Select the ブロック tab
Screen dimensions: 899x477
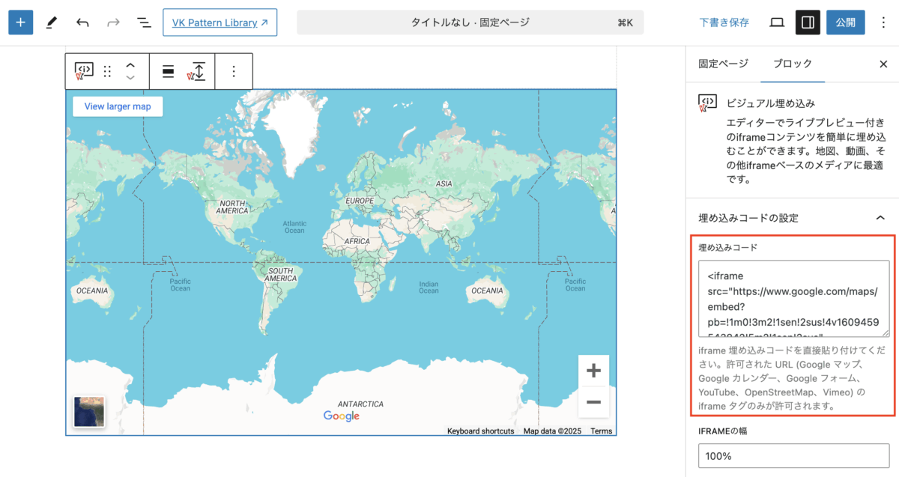792,64
